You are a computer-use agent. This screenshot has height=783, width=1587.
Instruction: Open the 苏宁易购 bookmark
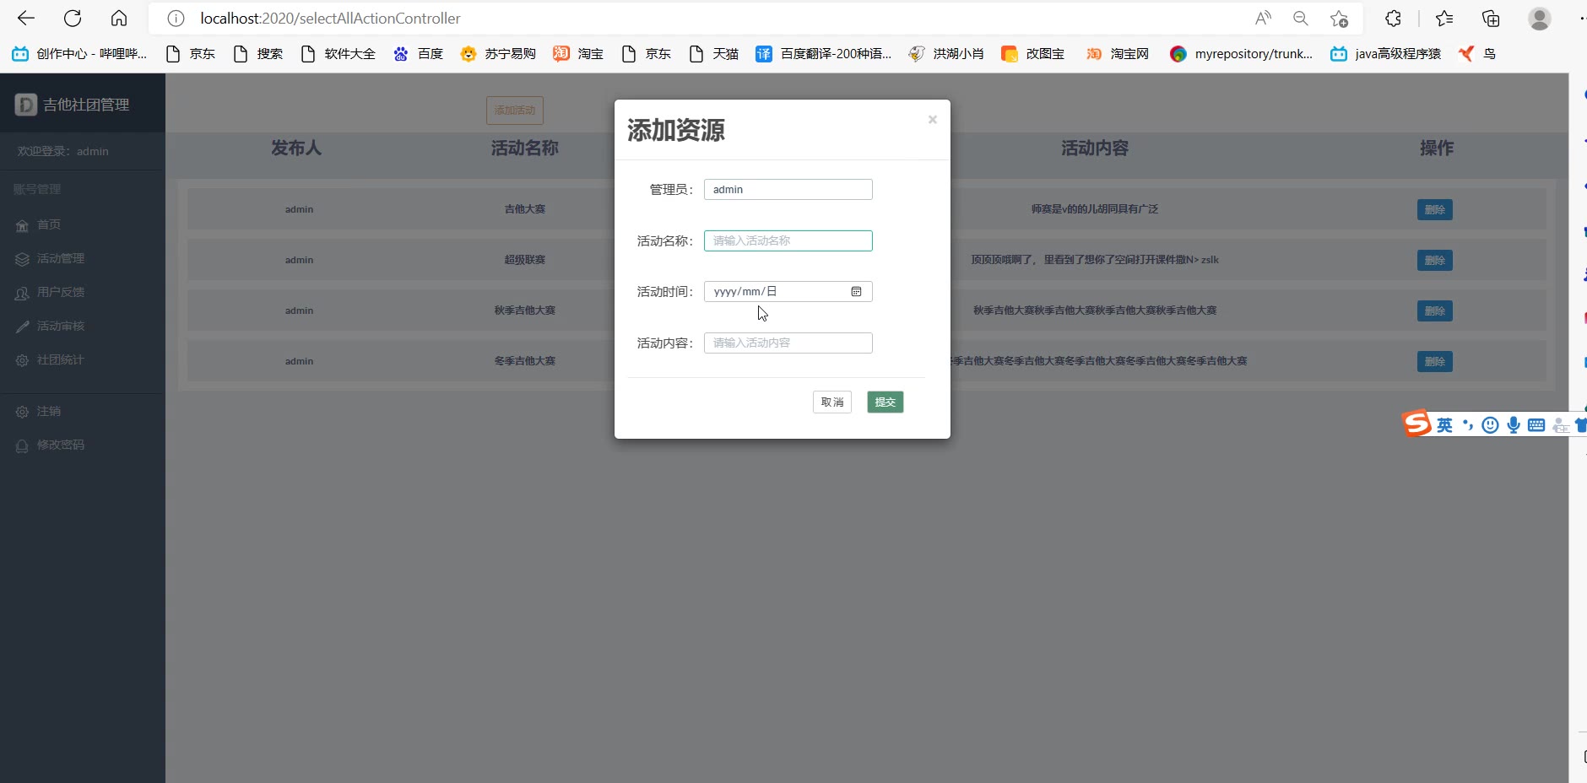(498, 54)
